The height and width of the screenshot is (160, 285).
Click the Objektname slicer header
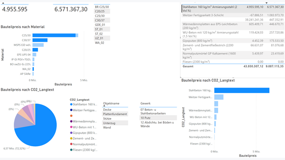pos(111,104)
